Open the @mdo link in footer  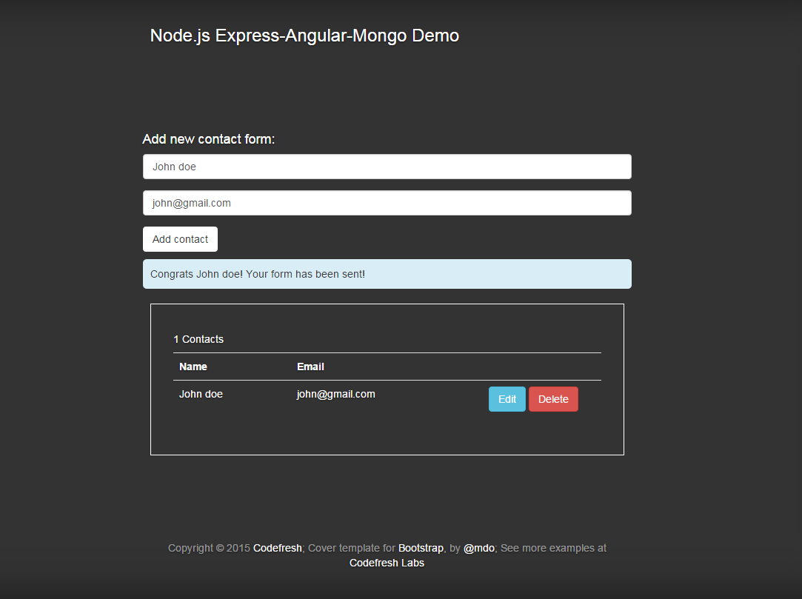pyautogui.click(x=478, y=548)
